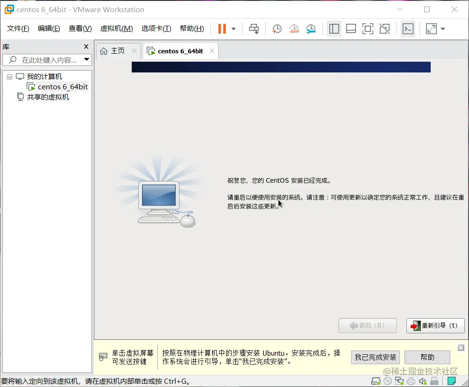
Task: Take a snapshot of this virtual machine
Action: point(277,29)
